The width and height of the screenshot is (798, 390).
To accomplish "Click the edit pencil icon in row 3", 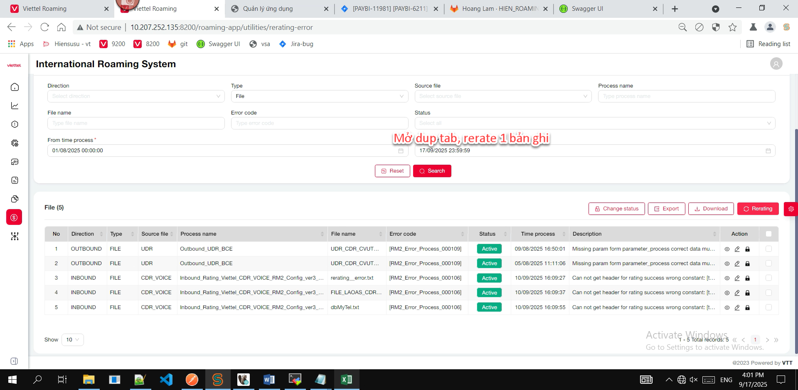I will coord(737,278).
